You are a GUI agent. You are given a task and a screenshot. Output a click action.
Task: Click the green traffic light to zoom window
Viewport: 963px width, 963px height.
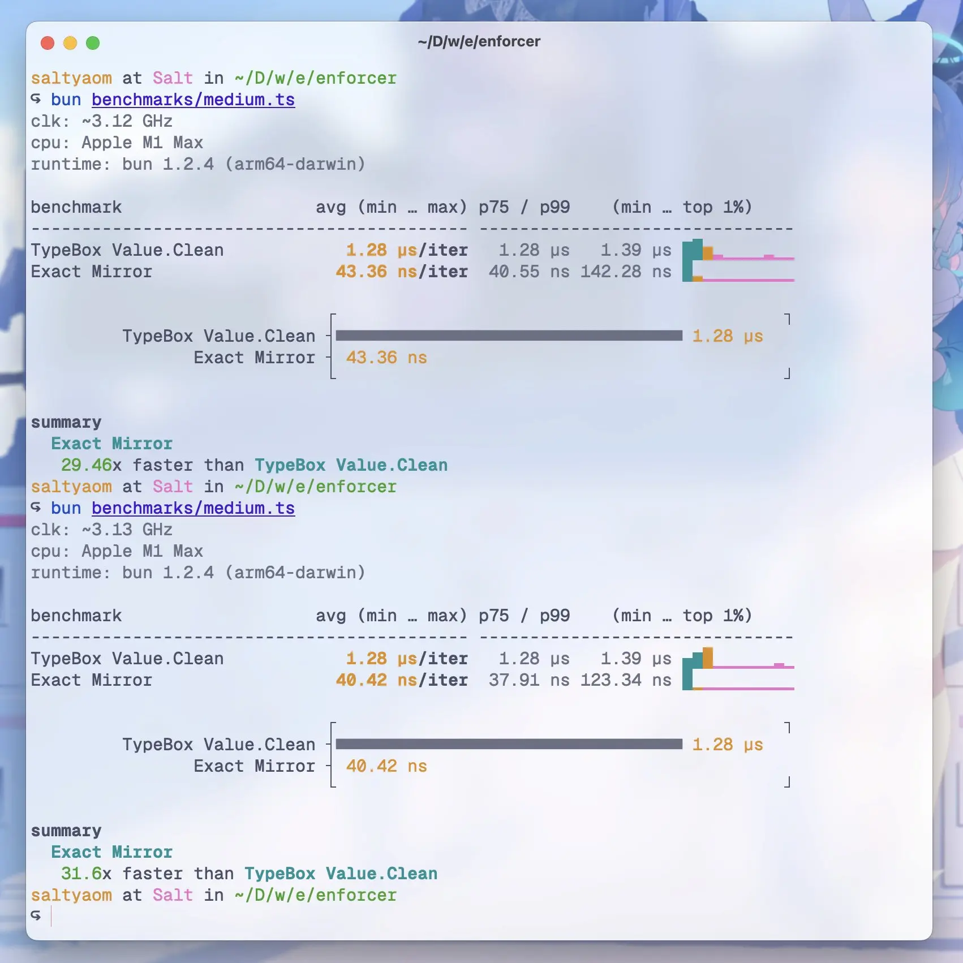click(x=93, y=42)
